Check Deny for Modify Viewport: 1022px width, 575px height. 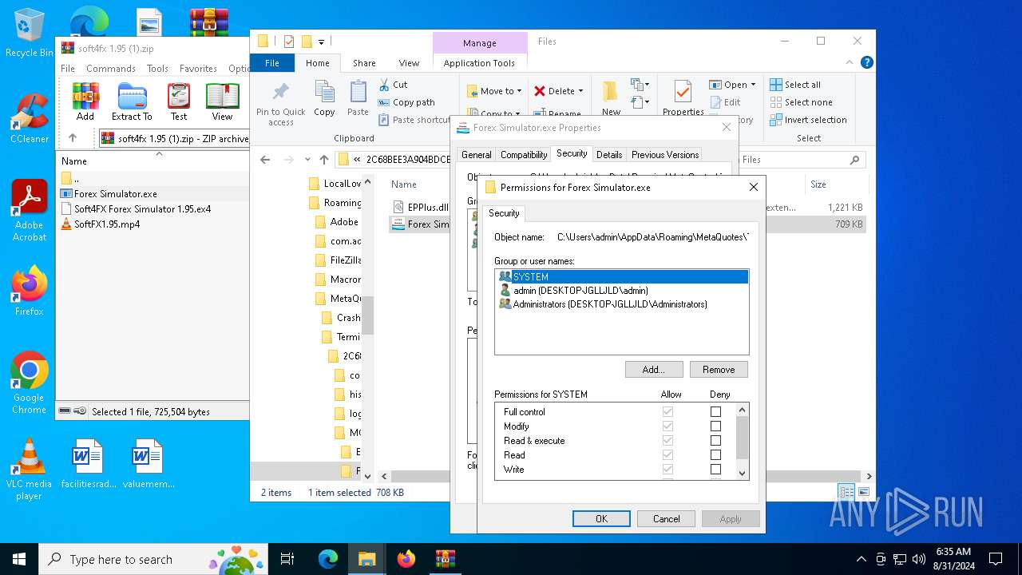point(715,426)
